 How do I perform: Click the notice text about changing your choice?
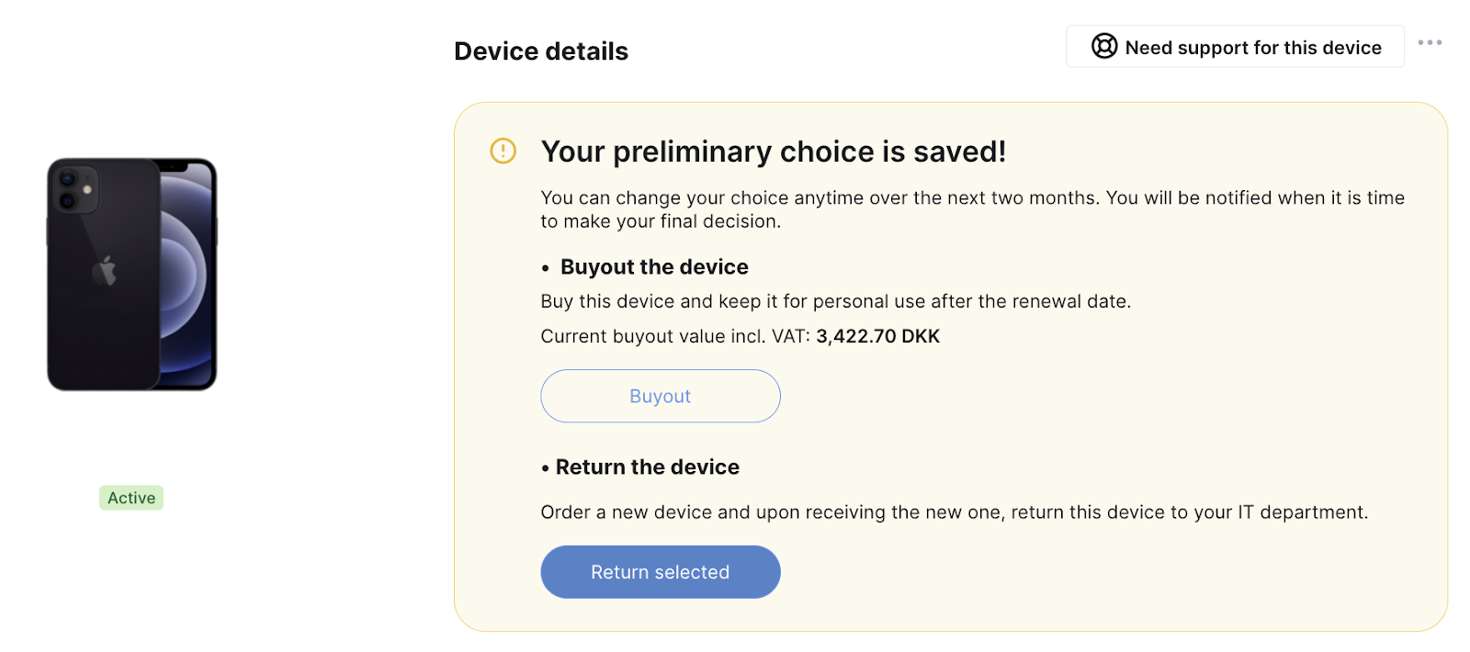pos(972,209)
